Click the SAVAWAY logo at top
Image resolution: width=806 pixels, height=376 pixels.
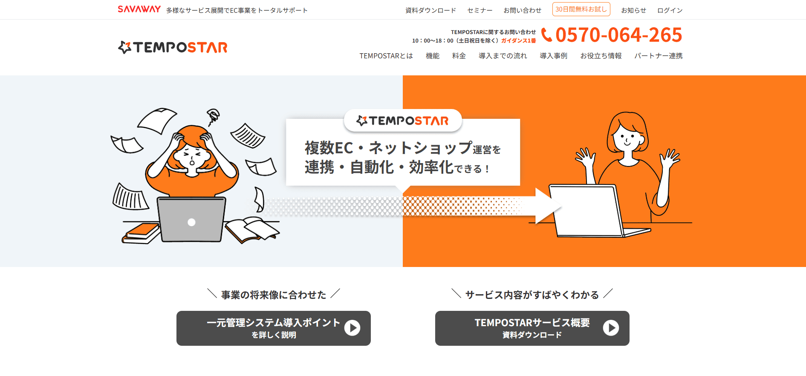(139, 9)
